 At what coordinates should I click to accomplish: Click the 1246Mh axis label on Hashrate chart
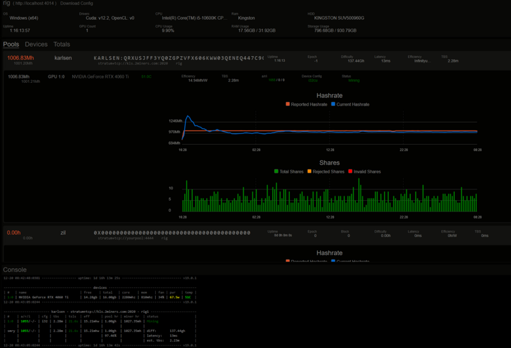click(175, 121)
